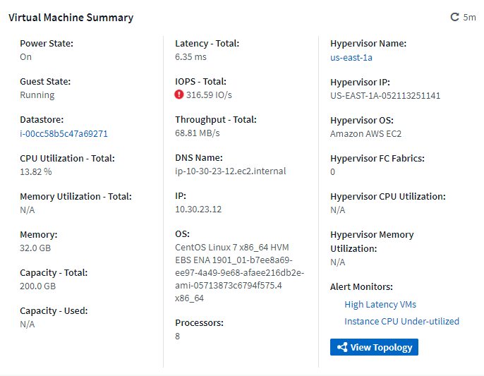The width and height of the screenshot is (484, 376).
Task: Open datastore link i-00cc58b5c47a69271
Action: pyautogui.click(x=63, y=133)
